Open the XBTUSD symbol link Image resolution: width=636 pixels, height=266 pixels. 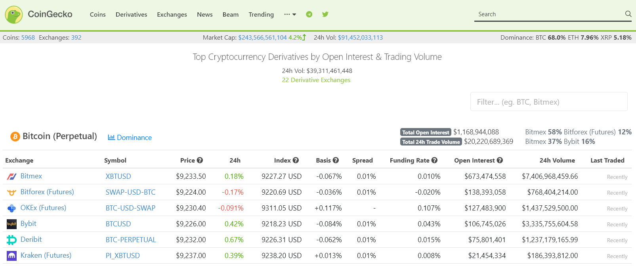tap(118, 176)
